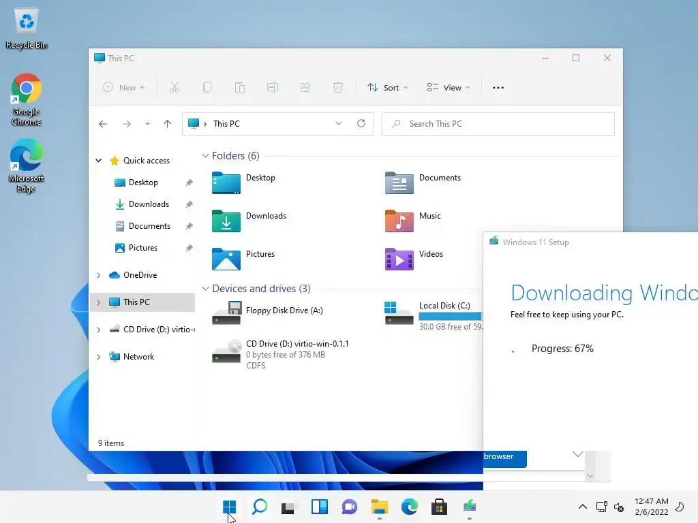
Task: Select Floppy Disk Drive (A:)
Action: coord(268,313)
